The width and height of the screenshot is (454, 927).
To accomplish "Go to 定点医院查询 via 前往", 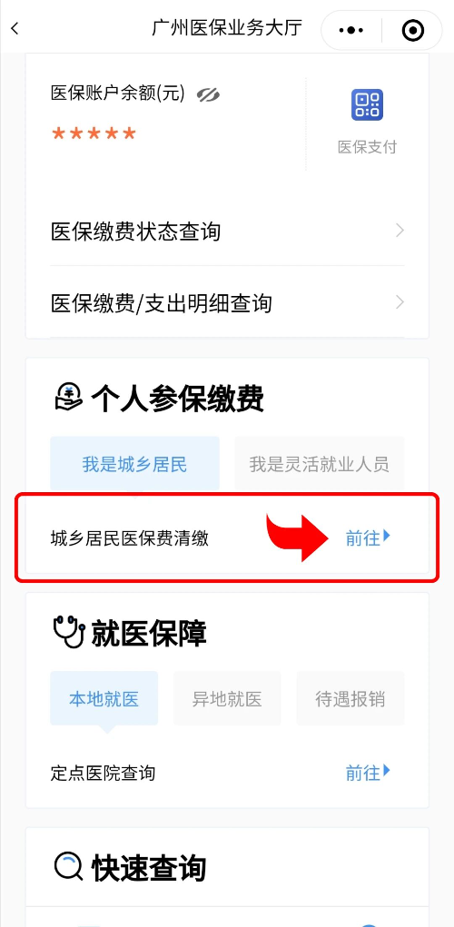I will [x=369, y=772].
